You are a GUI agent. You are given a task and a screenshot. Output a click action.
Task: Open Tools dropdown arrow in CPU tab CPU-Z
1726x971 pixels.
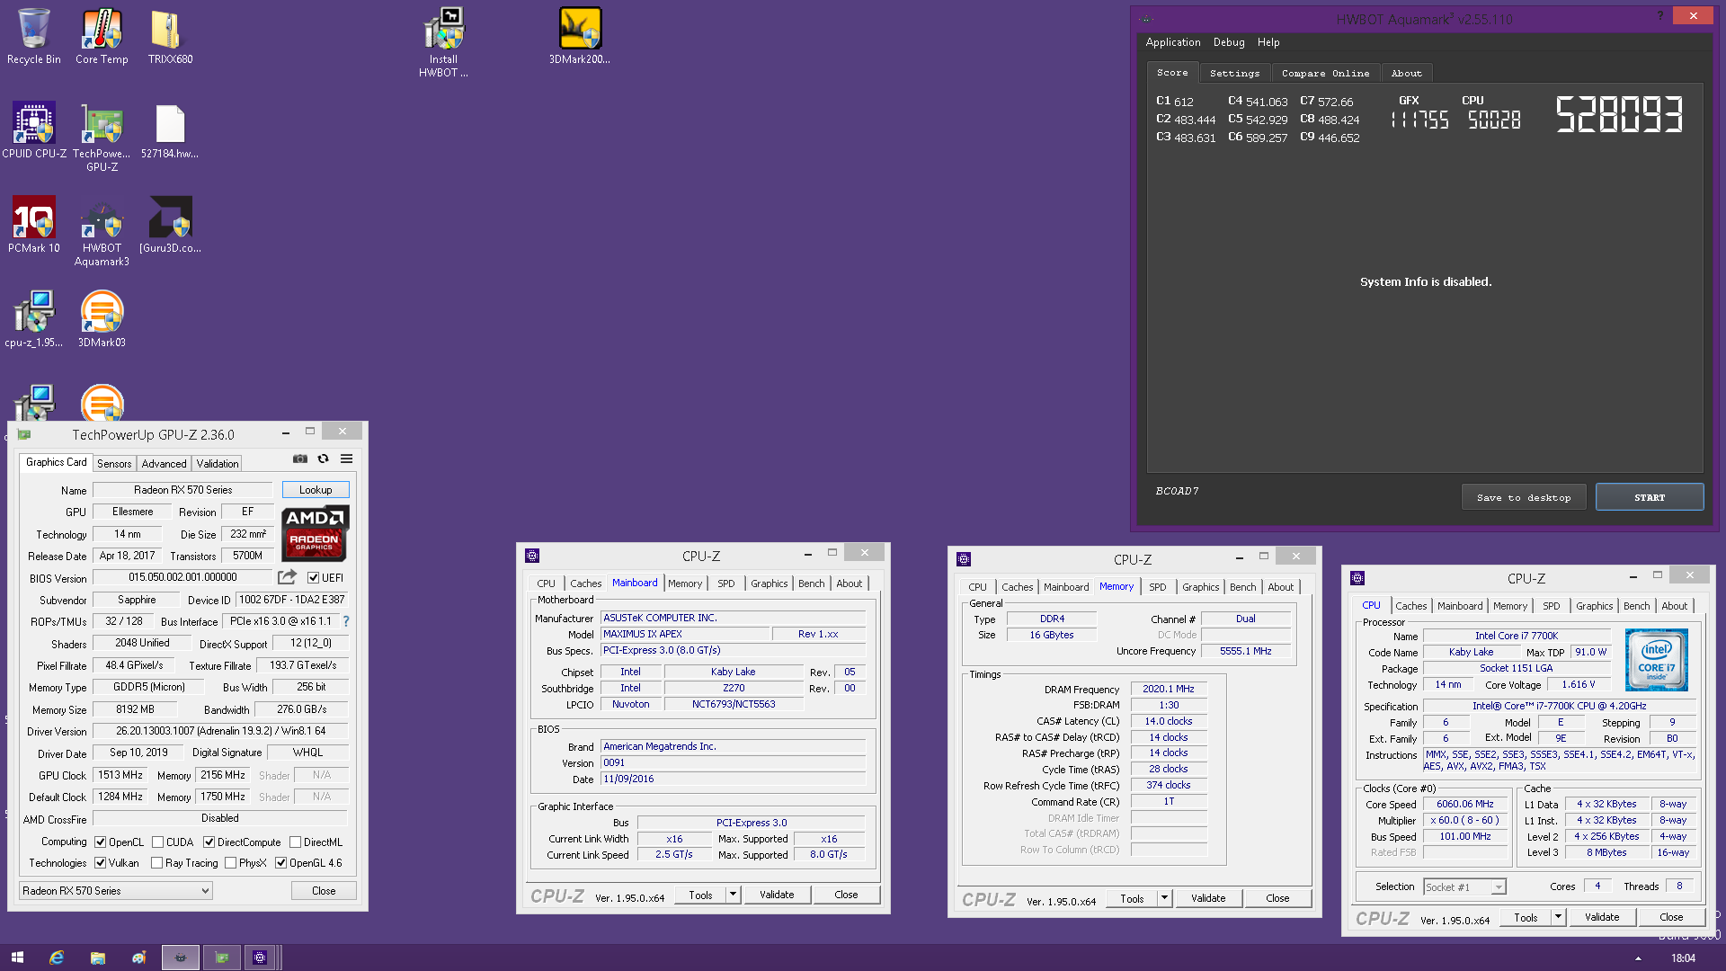coord(1559,917)
